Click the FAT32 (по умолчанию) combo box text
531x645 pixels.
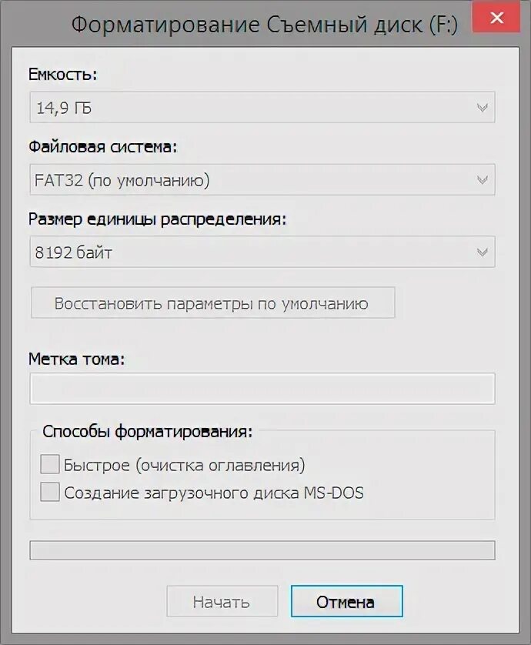point(122,180)
